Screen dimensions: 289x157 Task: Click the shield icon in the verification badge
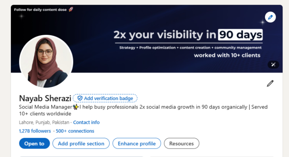coord(80,98)
